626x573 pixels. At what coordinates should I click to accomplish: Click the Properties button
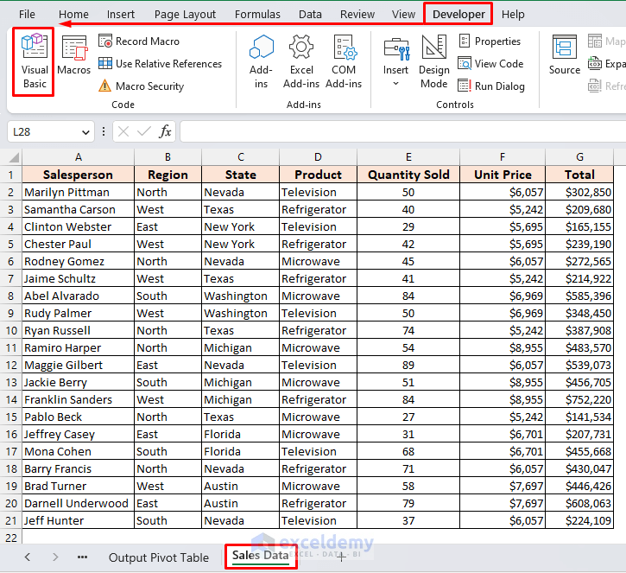pyautogui.click(x=490, y=41)
